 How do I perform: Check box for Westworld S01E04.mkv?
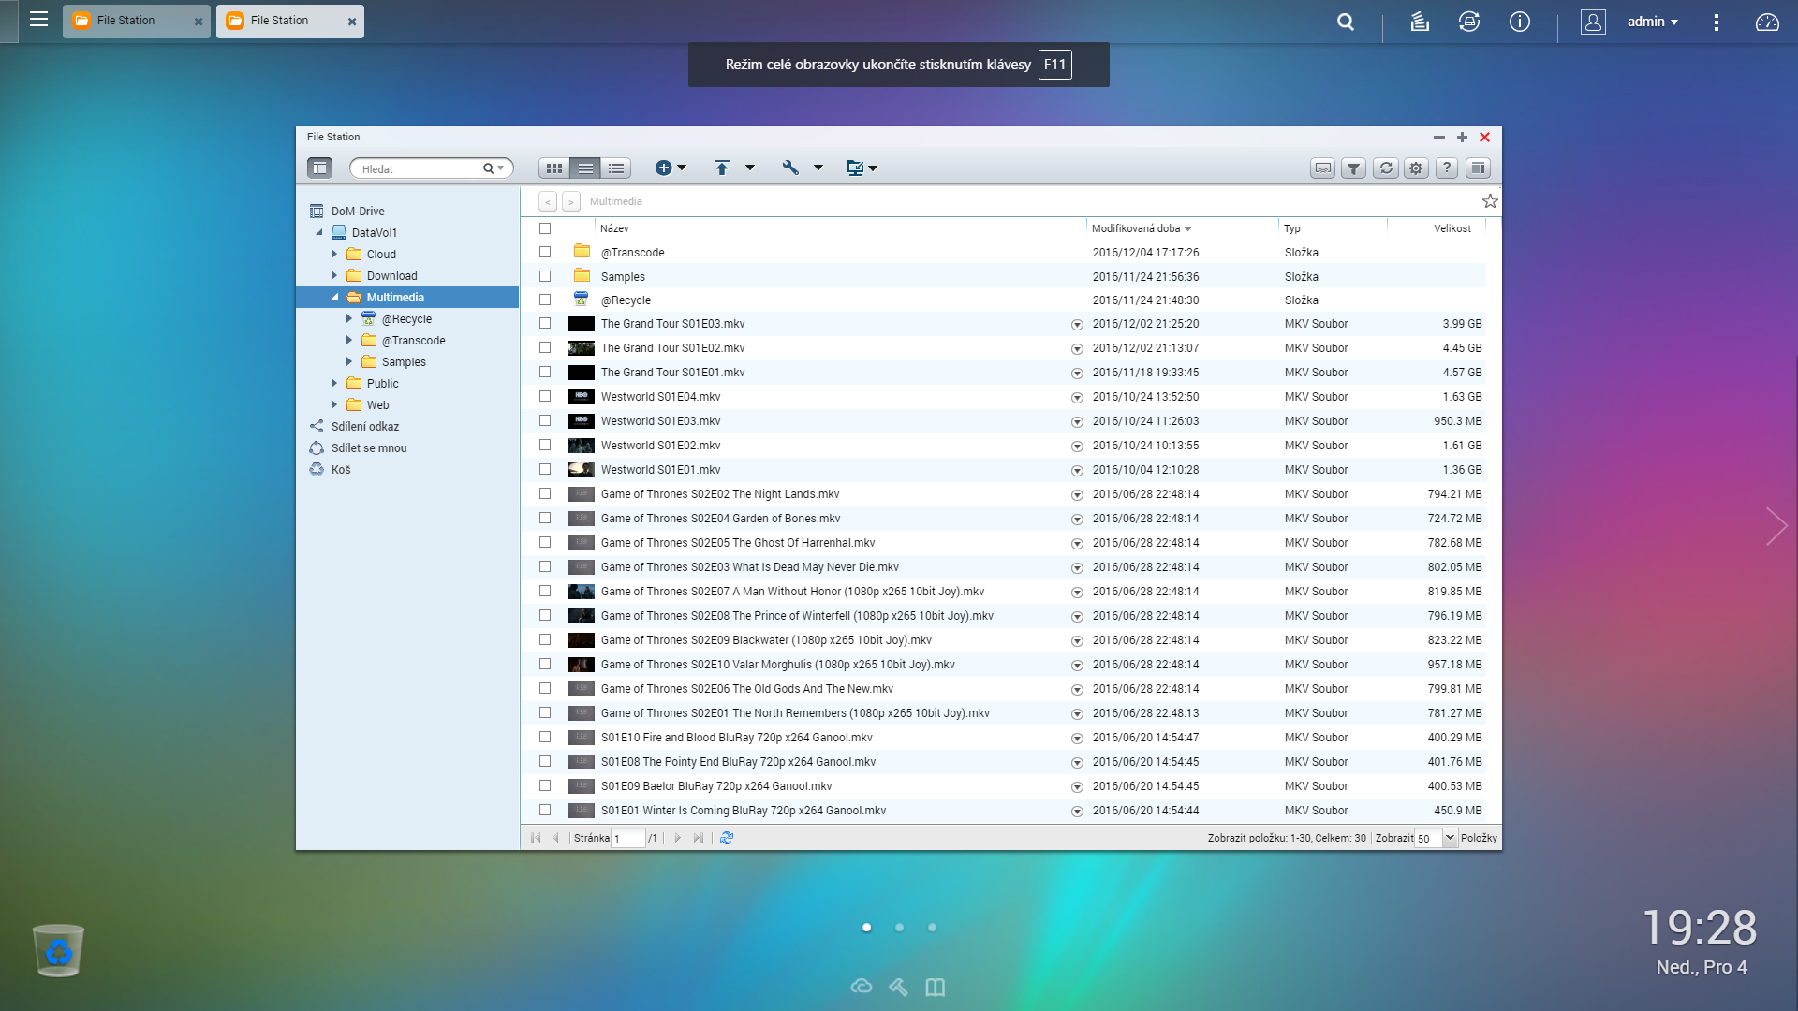pos(545,396)
